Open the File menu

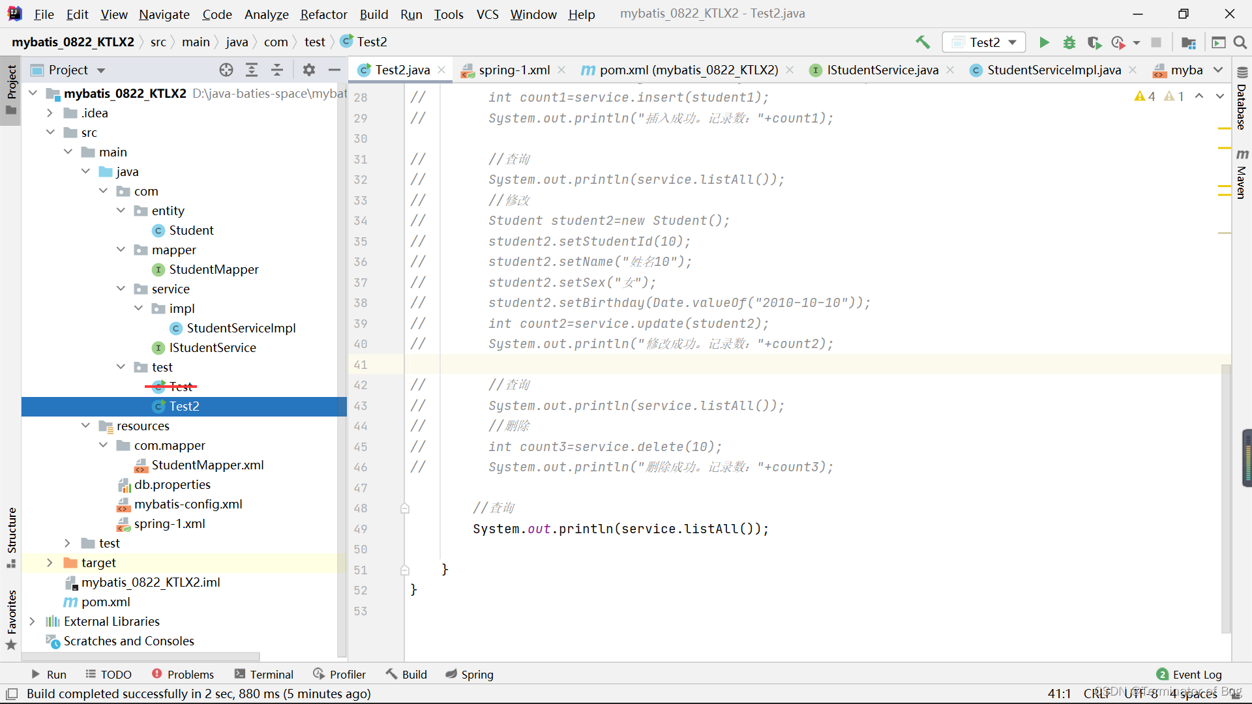click(x=44, y=14)
